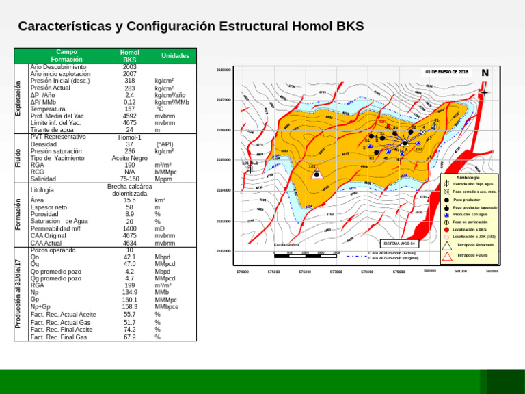Screen dimensions: 525x394
Task: Click the 'Np+Gp' value 158.3
Action: 130,307
